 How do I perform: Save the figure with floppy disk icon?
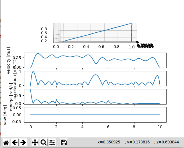[64, 142]
